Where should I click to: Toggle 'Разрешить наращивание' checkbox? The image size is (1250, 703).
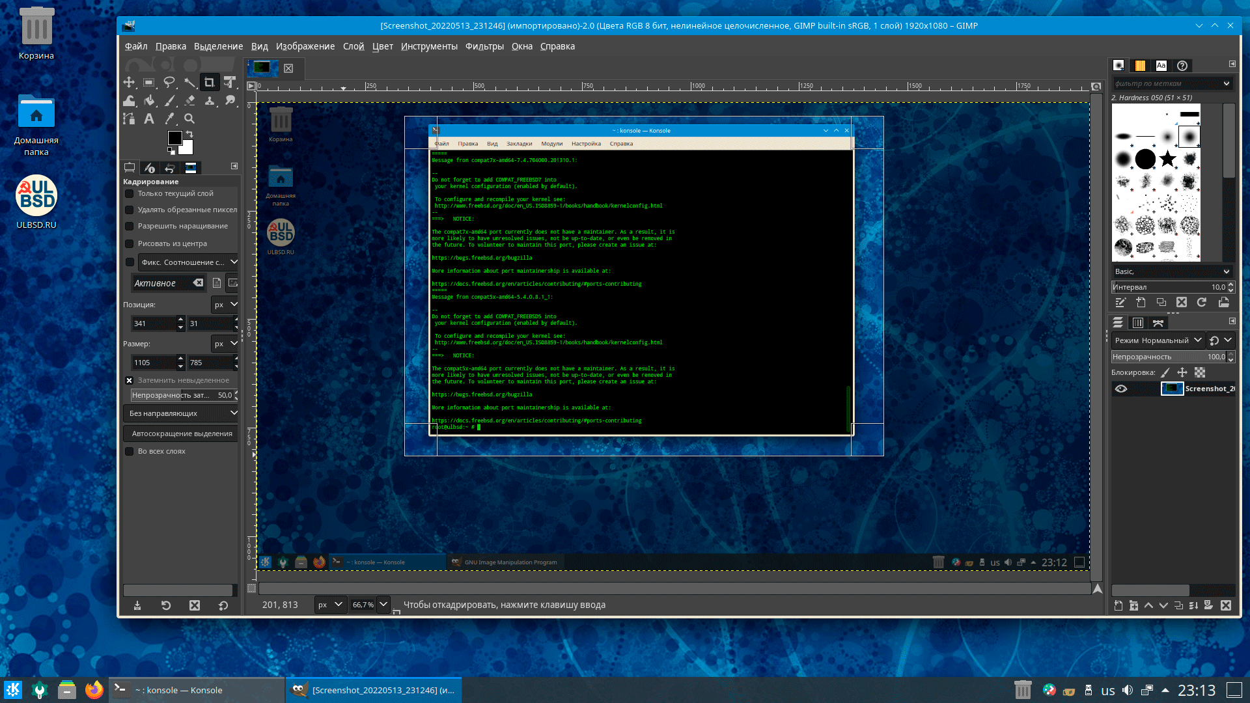click(x=130, y=227)
